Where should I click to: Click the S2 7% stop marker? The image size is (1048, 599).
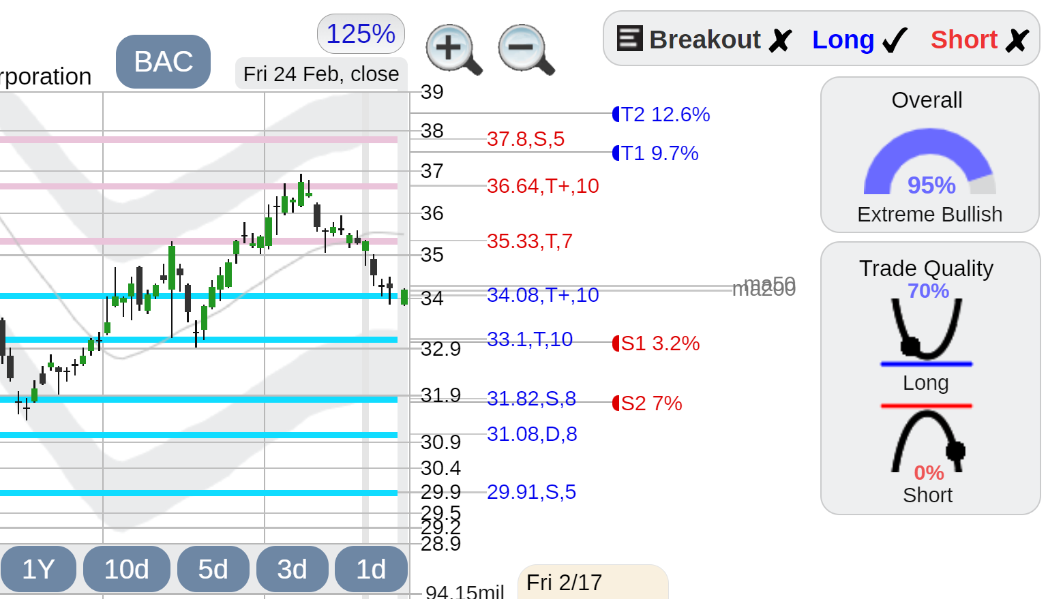(x=647, y=403)
